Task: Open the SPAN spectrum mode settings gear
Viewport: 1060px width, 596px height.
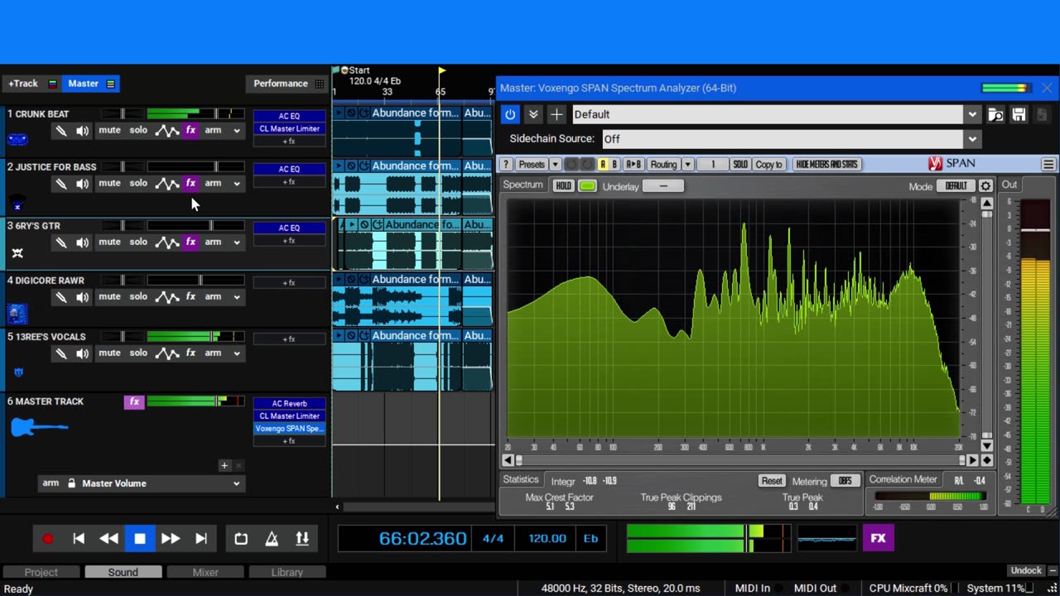Action: (985, 186)
